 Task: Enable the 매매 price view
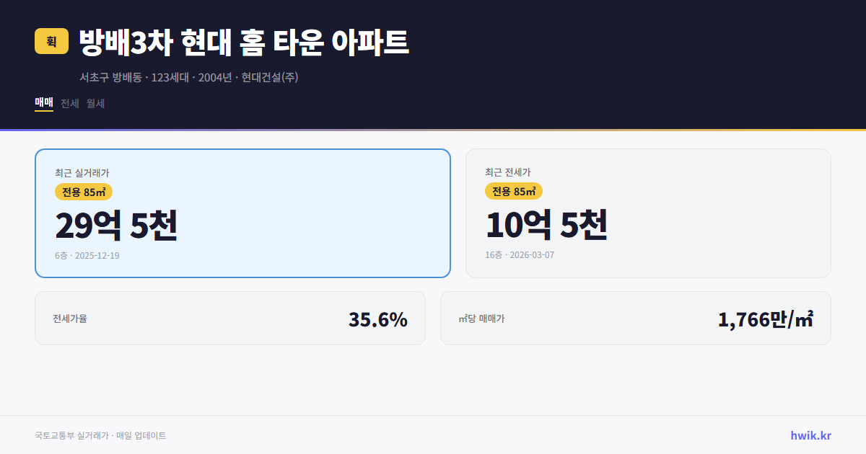[x=43, y=103]
